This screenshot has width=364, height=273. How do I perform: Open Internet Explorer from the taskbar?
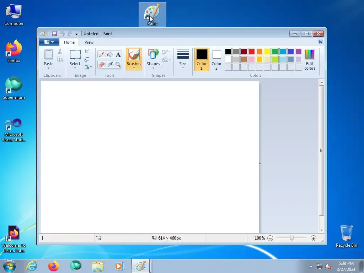[32, 266]
